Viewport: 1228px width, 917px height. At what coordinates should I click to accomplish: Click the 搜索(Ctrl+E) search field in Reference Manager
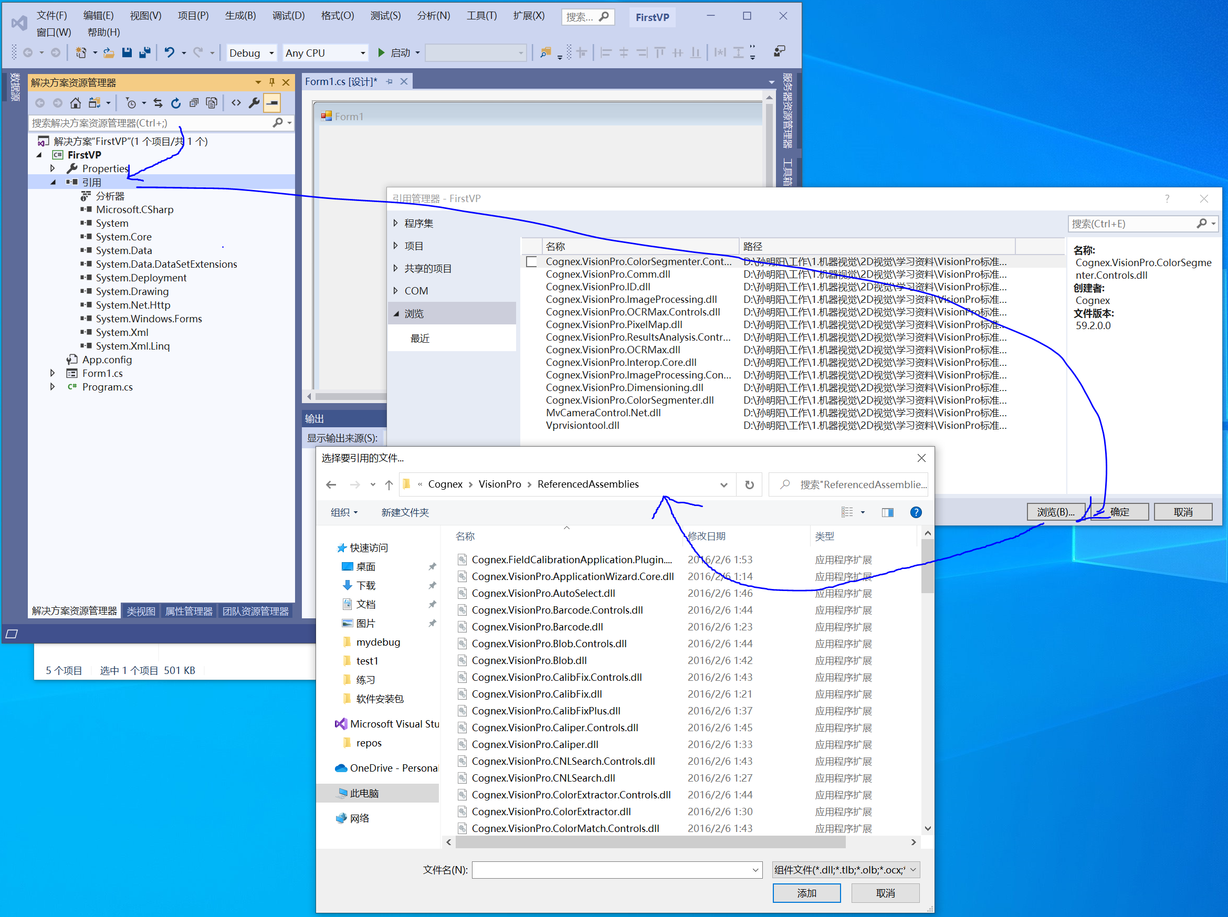1132,223
